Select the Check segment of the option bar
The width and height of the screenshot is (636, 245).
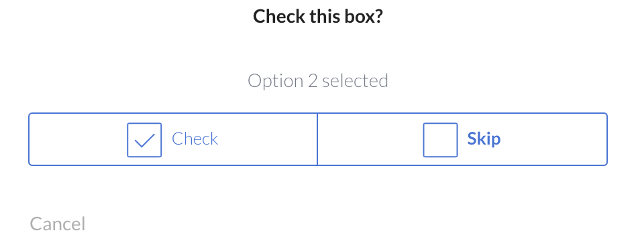tap(173, 139)
